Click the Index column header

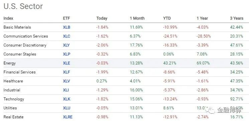click(x=8, y=18)
